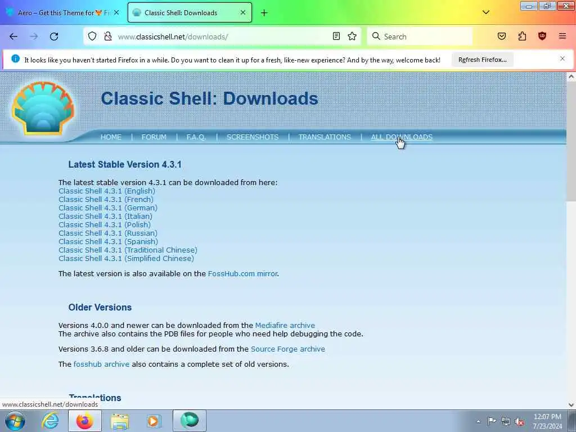
Task: Download Classic Shell 4.3.1 (Traditional Chinese)
Action: (128, 250)
